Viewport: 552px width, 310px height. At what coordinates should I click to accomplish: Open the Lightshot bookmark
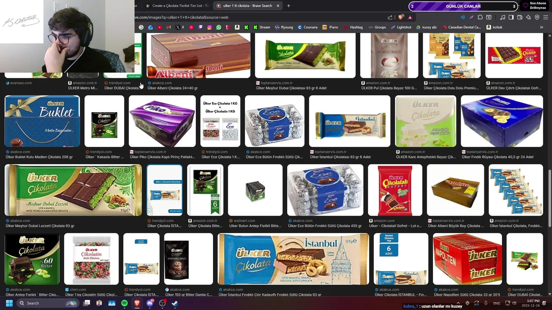tap(401, 27)
